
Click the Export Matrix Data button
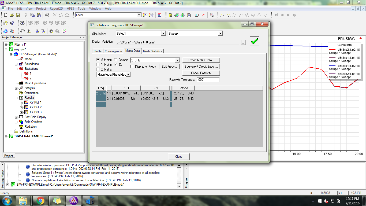201,60
